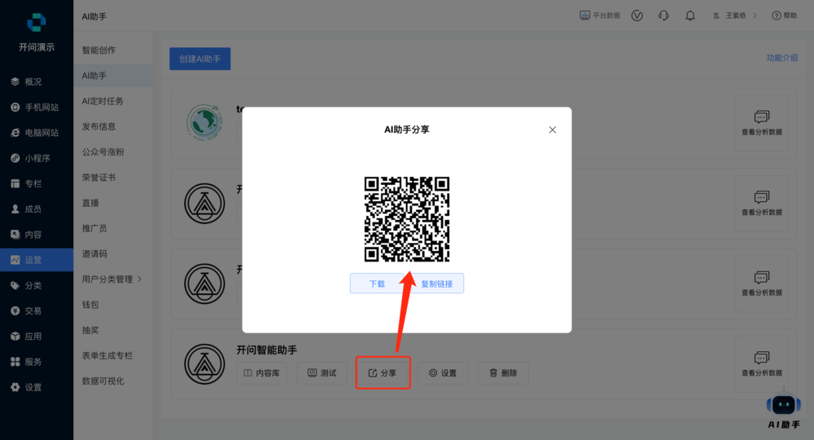Open the notifications bell
This screenshot has height=440, width=814.
[x=690, y=15]
